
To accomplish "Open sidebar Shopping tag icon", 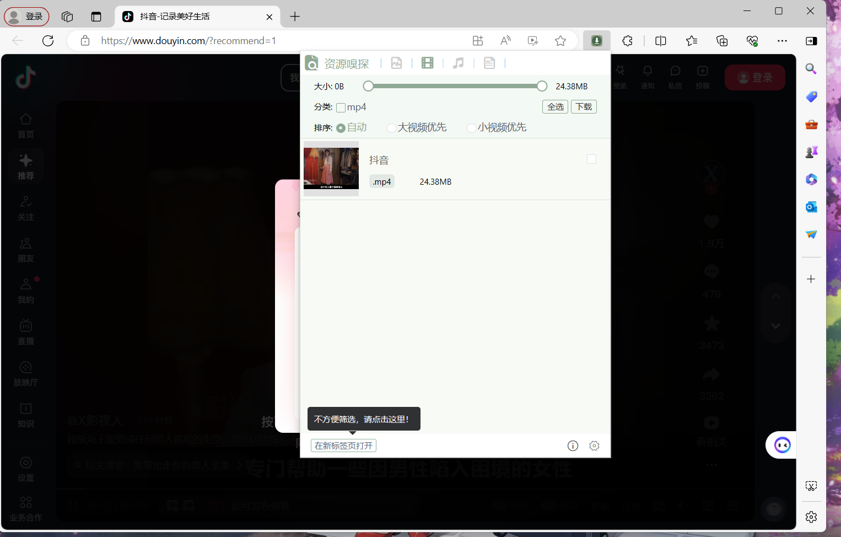I will tap(811, 96).
